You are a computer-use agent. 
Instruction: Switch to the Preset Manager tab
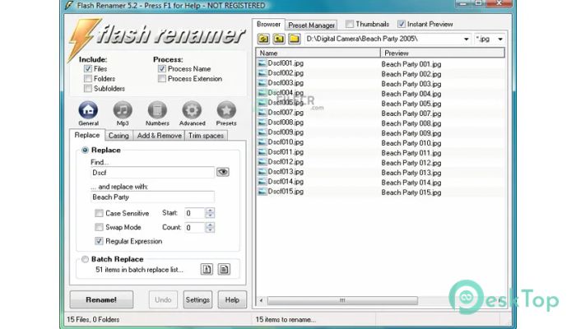click(312, 25)
